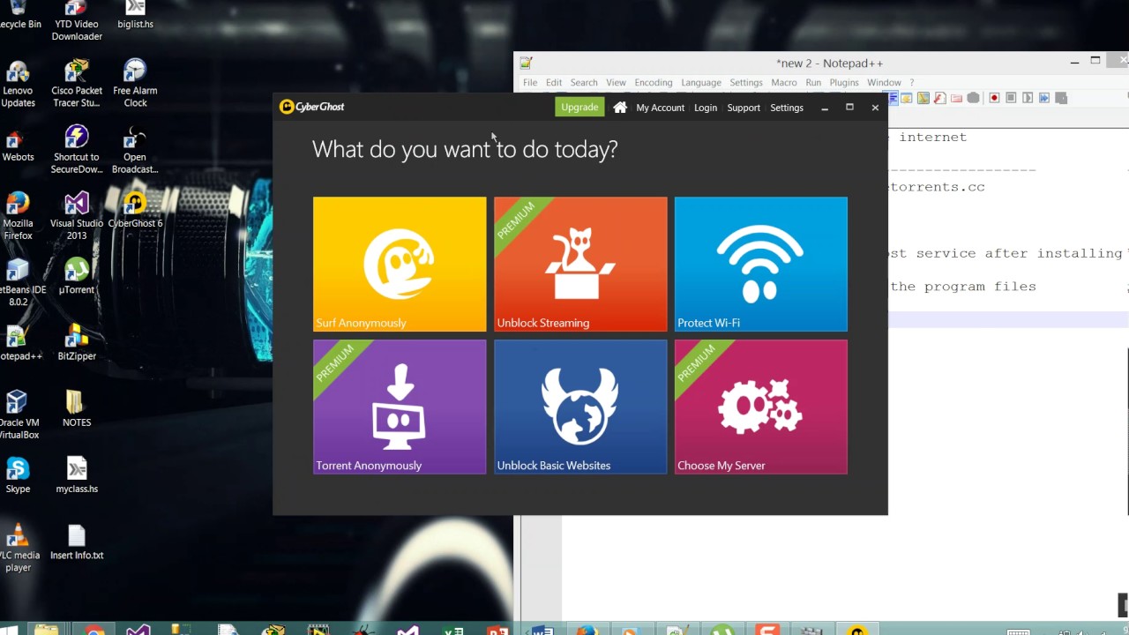The height and width of the screenshot is (635, 1129).
Task: Click Notepad++ run macro multiple times icon
Action: (1044, 98)
